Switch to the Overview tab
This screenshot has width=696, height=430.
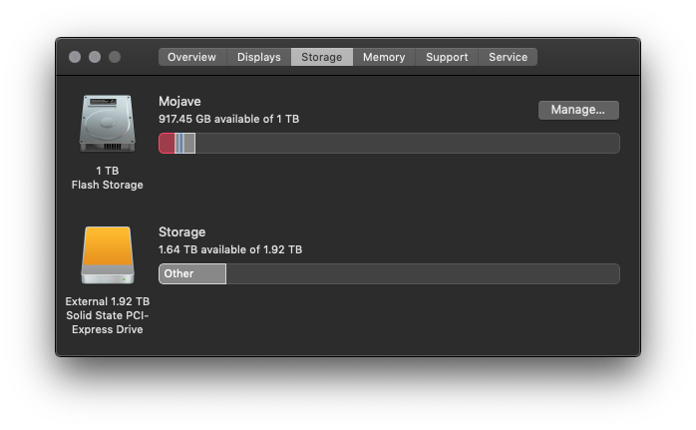click(192, 57)
